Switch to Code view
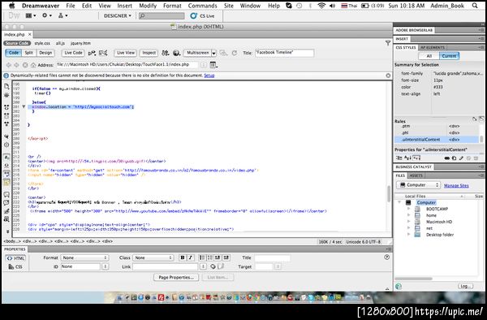 pos(13,53)
